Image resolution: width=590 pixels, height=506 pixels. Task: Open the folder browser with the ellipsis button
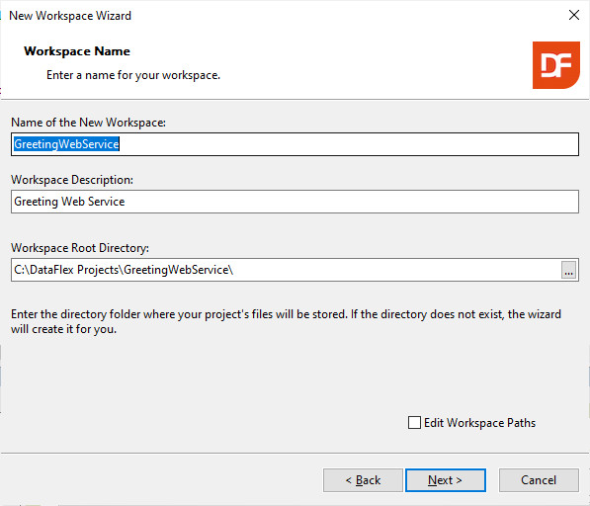(568, 270)
